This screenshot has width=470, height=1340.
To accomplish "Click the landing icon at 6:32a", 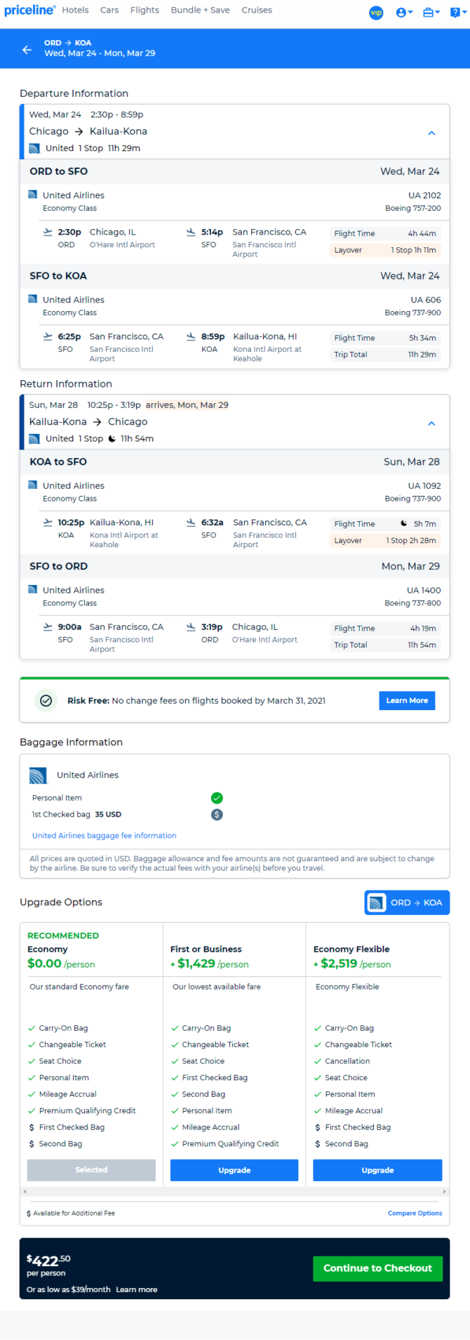I will pyautogui.click(x=191, y=523).
